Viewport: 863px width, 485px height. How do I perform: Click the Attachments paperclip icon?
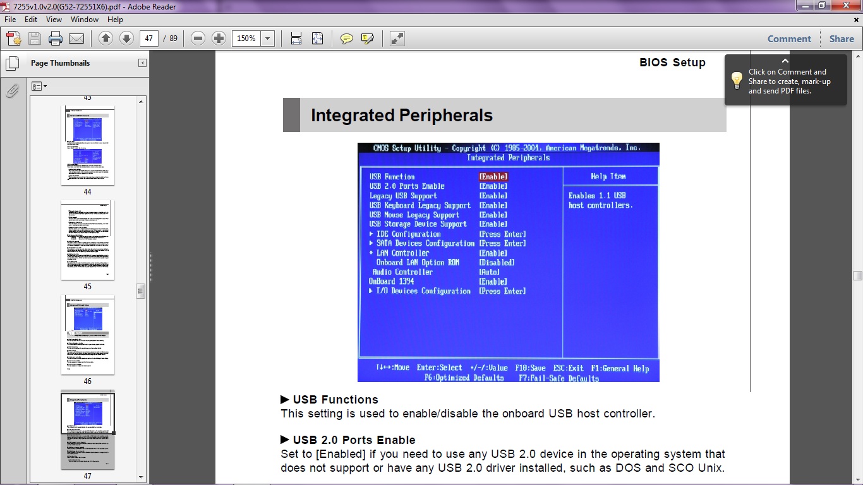point(12,92)
